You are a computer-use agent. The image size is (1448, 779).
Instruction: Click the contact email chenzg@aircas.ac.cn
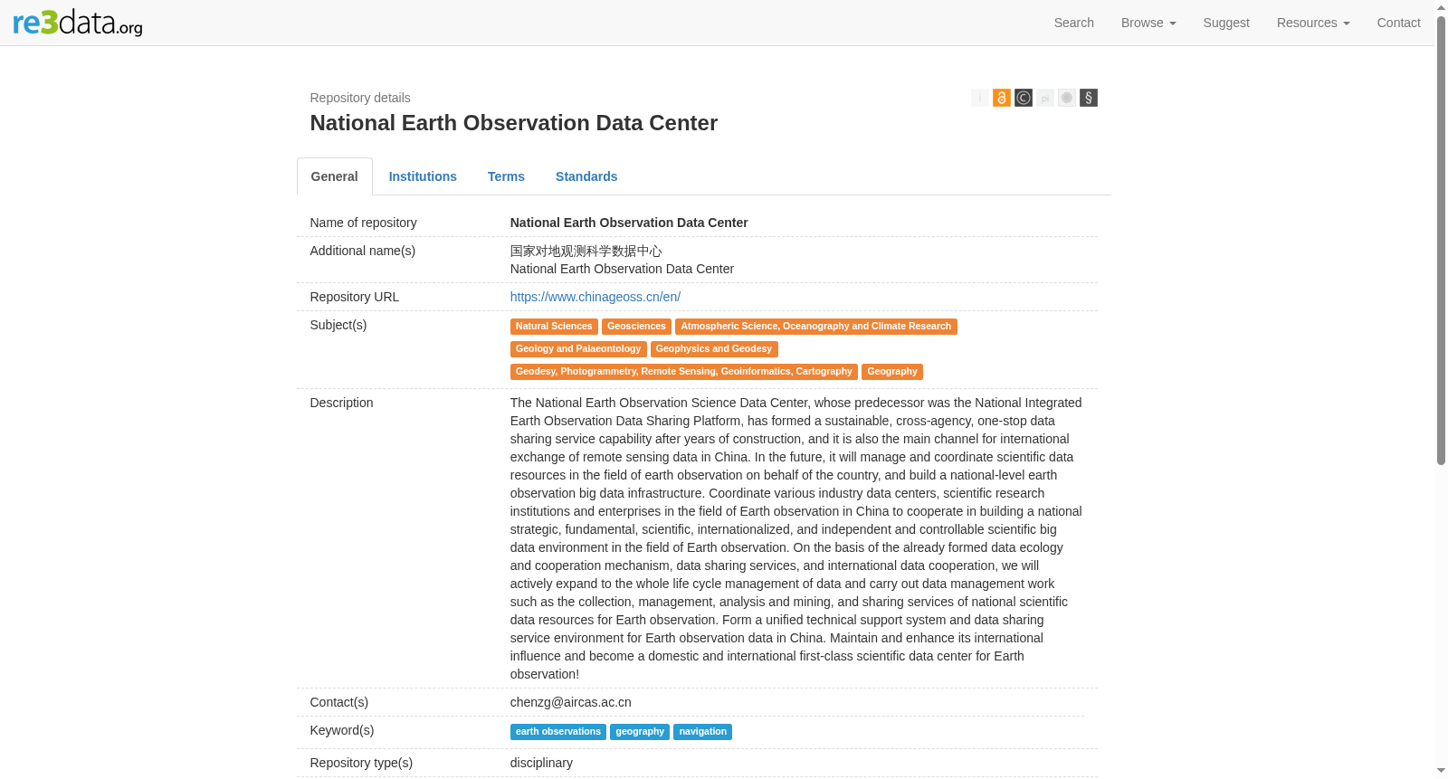[571, 702]
